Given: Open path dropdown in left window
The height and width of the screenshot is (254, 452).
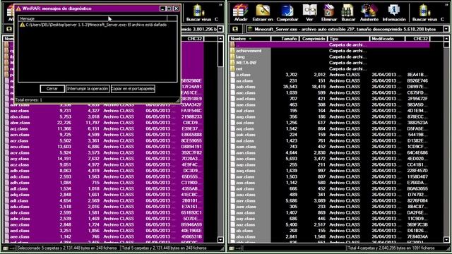Looking at the screenshot, I should [x=220, y=29].
